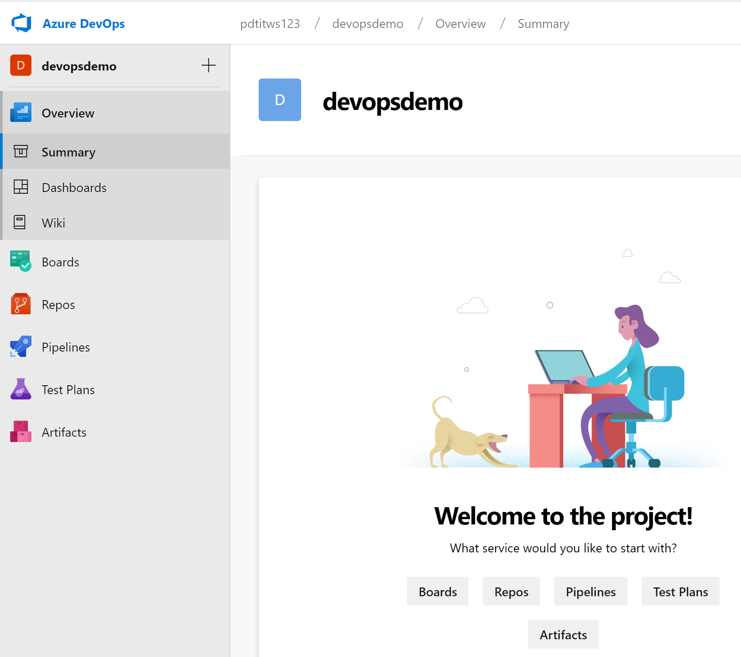Open Dashboards from the sidebar icon
The image size is (741, 657).
click(20, 187)
